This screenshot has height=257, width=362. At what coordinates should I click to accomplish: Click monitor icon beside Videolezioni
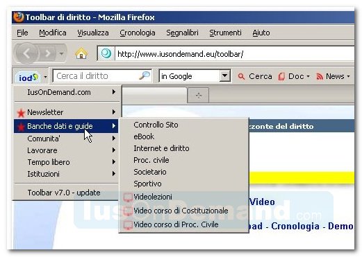(128, 197)
